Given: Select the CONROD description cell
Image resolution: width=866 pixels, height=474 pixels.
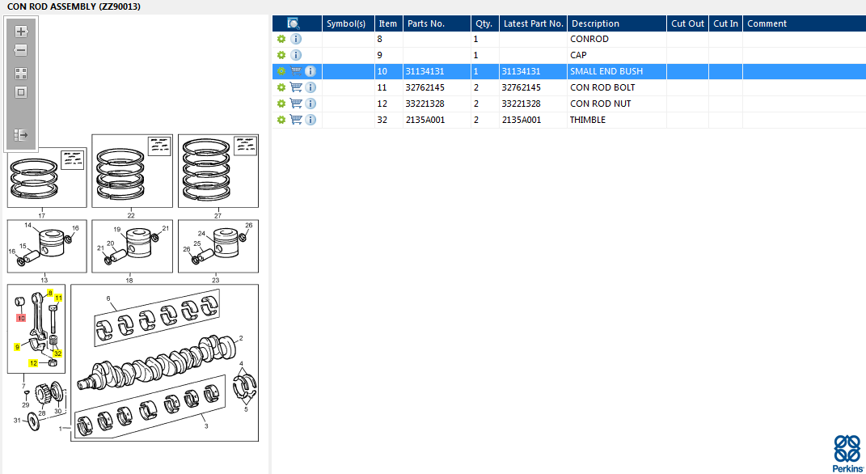Looking at the screenshot, I should point(617,39).
